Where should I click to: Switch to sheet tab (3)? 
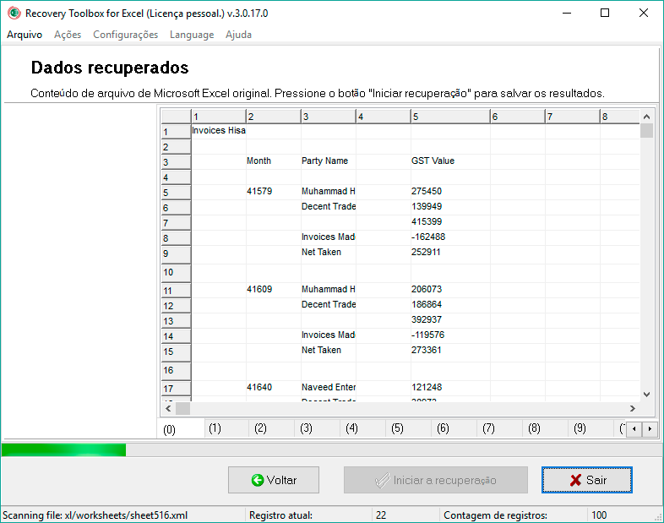[306, 428]
